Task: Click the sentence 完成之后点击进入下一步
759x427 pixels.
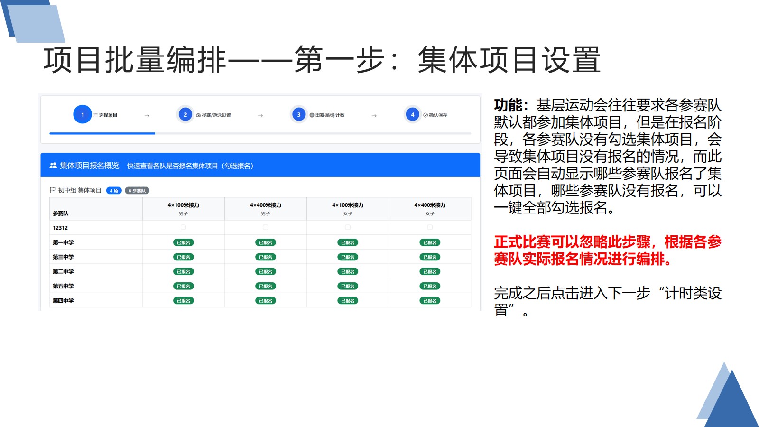Action: [572, 293]
